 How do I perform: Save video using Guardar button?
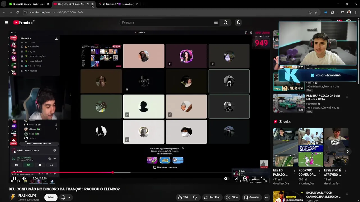[251, 197]
